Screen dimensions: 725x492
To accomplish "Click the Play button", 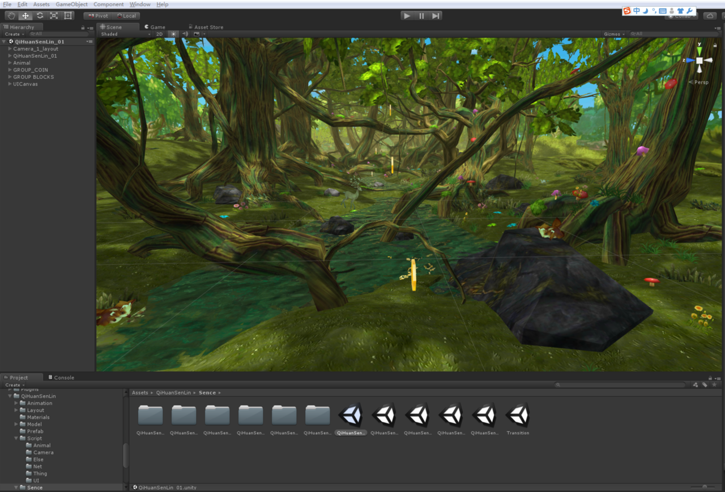I will [x=407, y=16].
